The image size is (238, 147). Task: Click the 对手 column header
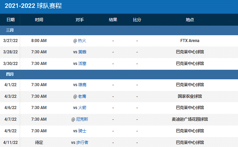click(x=80, y=20)
